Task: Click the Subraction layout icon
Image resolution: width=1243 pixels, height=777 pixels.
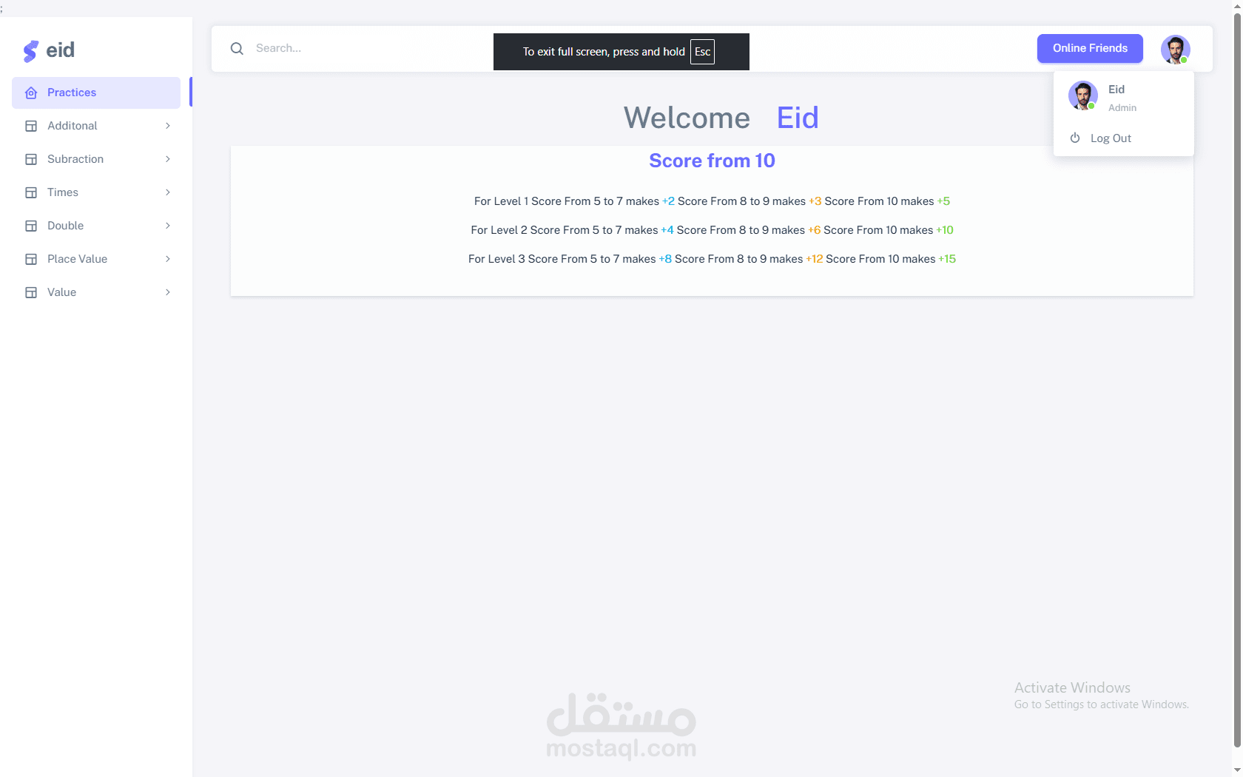Action: click(x=31, y=159)
